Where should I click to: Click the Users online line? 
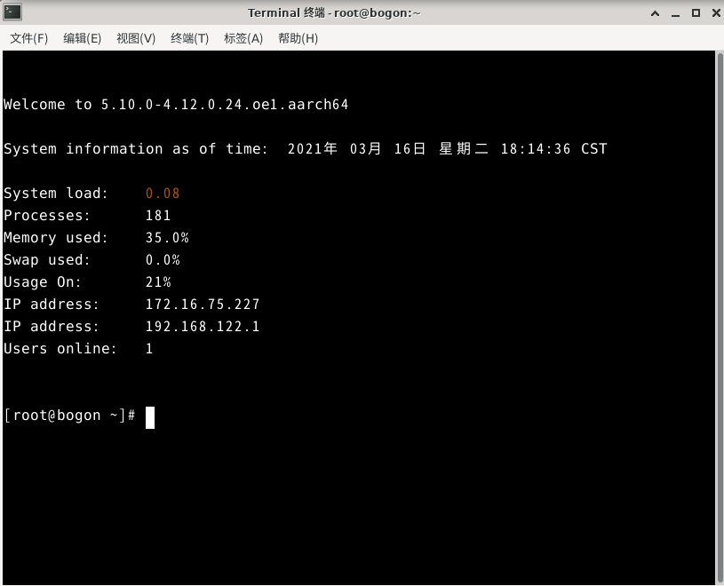pyautogui.click(x=76, y=348)
